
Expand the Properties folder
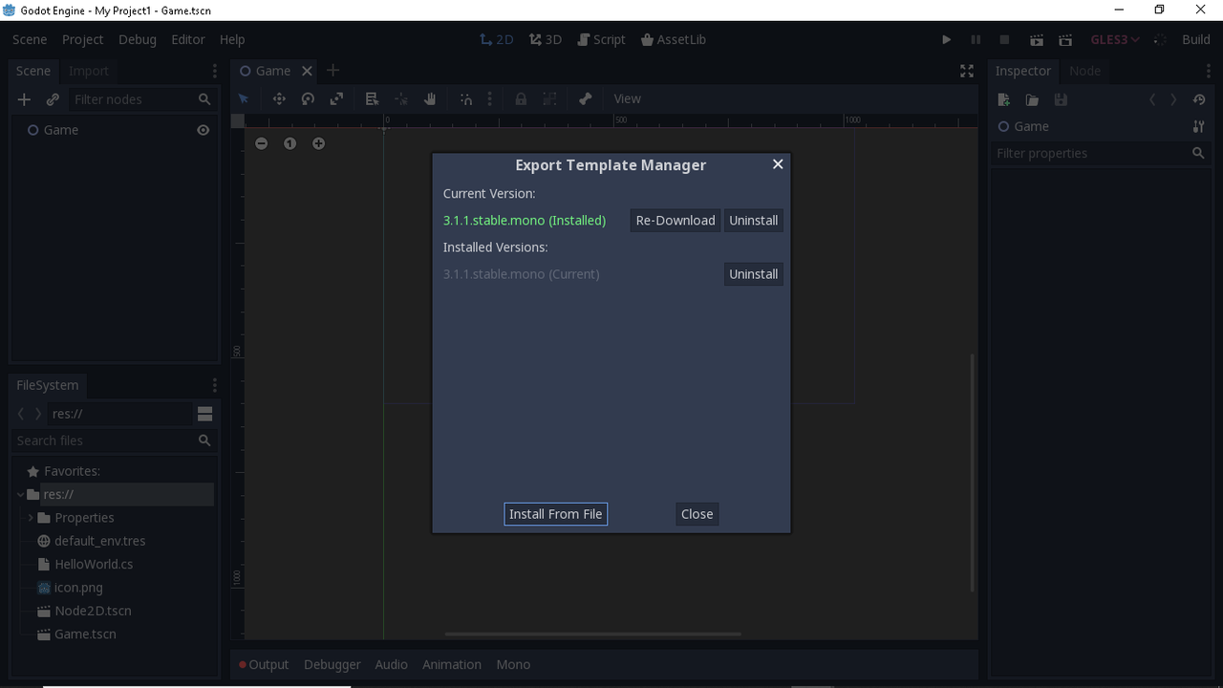point(31,518)
